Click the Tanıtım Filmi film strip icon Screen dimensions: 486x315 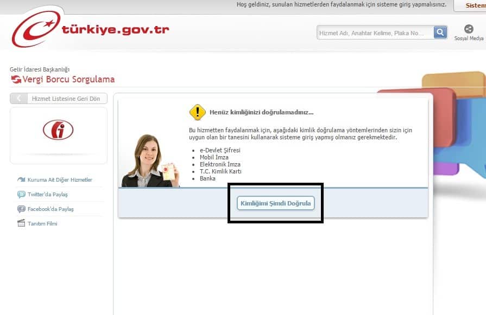tap(21, 222)
